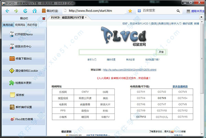Viewport: 206px width, 138px height.
Task: Close sidebar with the red X icon
Action: pos(44,18)
